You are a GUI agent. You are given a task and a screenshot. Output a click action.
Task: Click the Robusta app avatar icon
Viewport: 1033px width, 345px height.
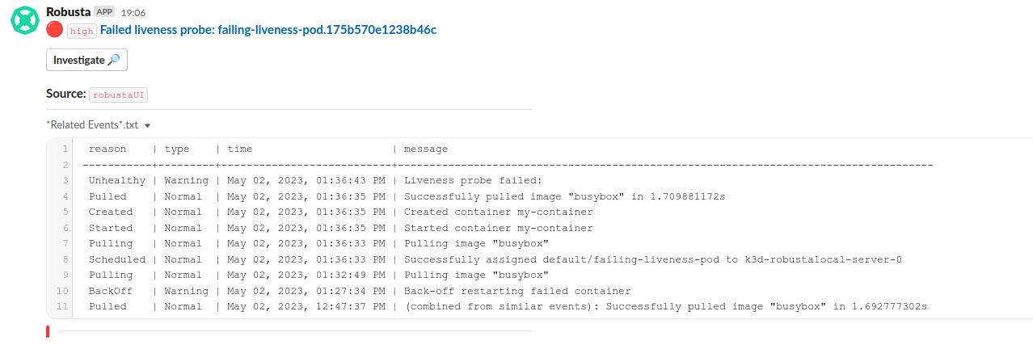[25, 20]
